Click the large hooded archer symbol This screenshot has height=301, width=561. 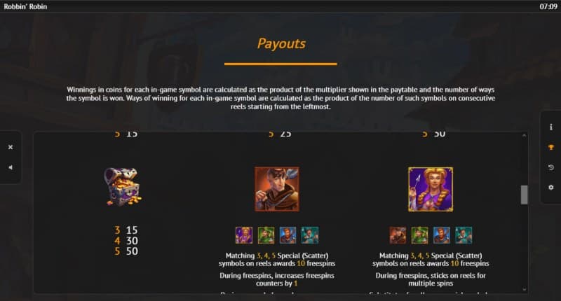tap(276, 189)
